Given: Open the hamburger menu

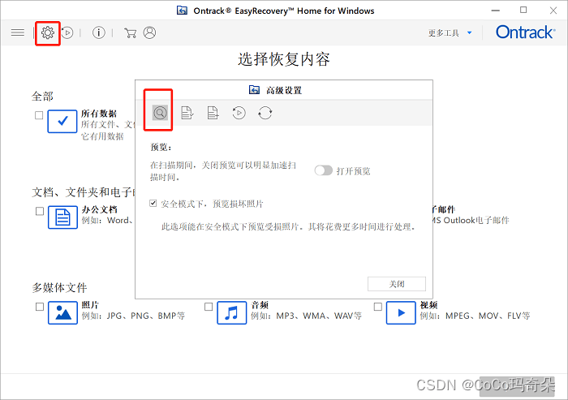Looking at the screenshot, I should pos(17,32).
